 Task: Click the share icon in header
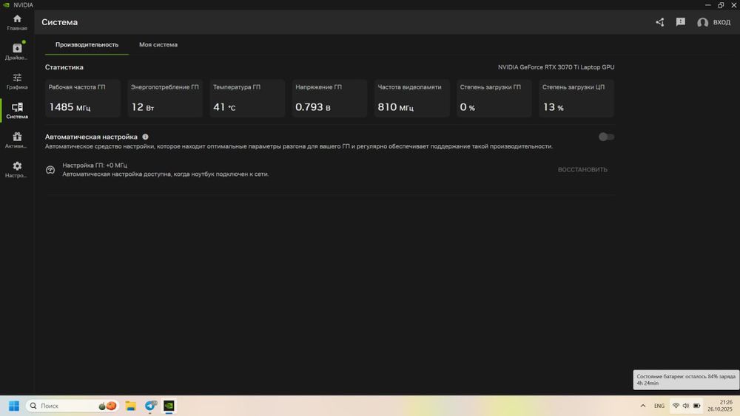tap(660, 22)
